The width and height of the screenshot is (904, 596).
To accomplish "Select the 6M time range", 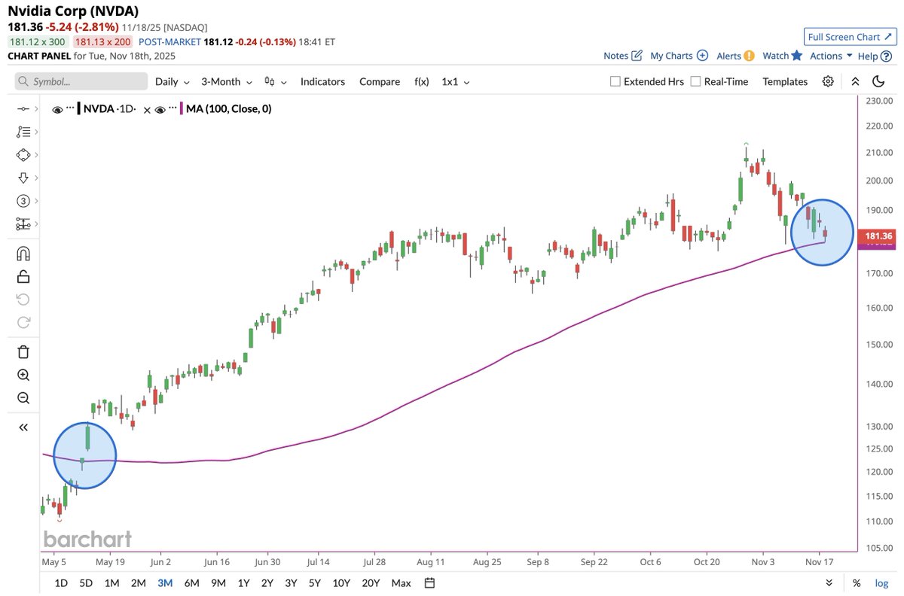I will coord(191,583).
